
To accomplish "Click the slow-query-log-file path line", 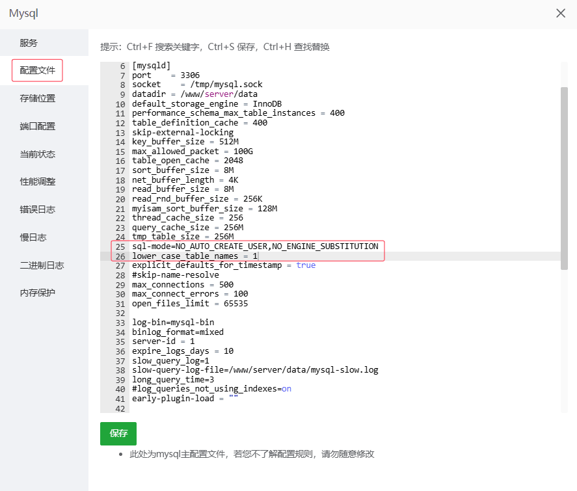I will tap(255, 370).
